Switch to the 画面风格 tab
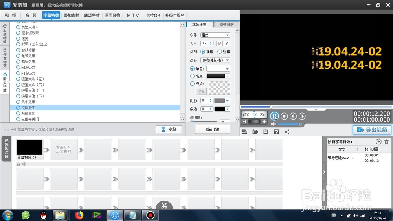 coord(112,15)
